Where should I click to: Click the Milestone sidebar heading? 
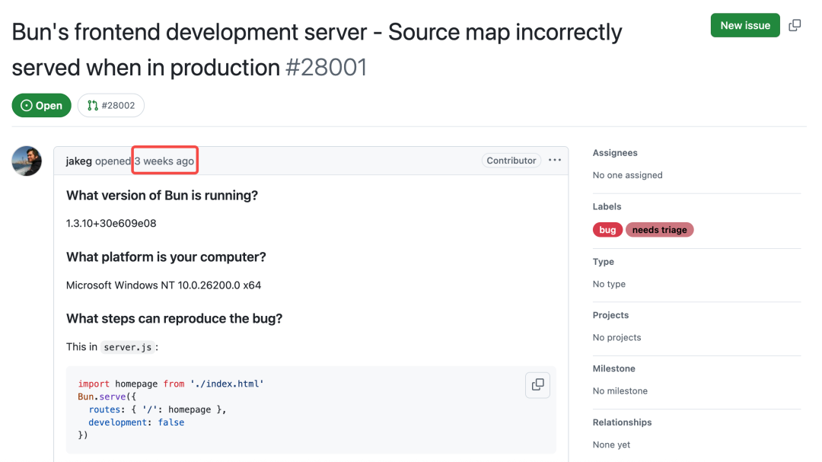[613, 369]
